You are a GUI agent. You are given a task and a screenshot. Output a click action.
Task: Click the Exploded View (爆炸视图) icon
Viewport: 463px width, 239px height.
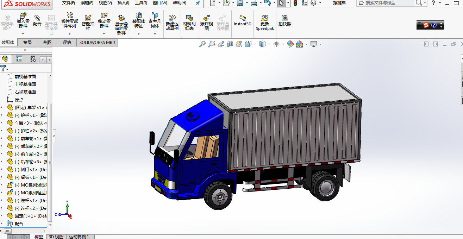coord(207,18)
